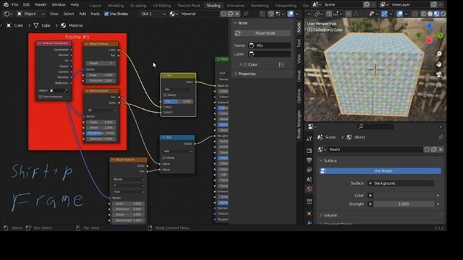Switch to the Texture Paint workspace tab
The image size is (463, 260).
188,6
